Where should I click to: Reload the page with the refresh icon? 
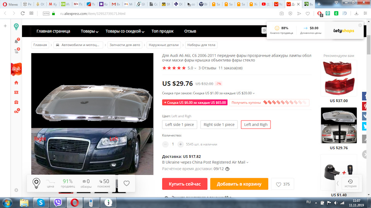point(23,13)
